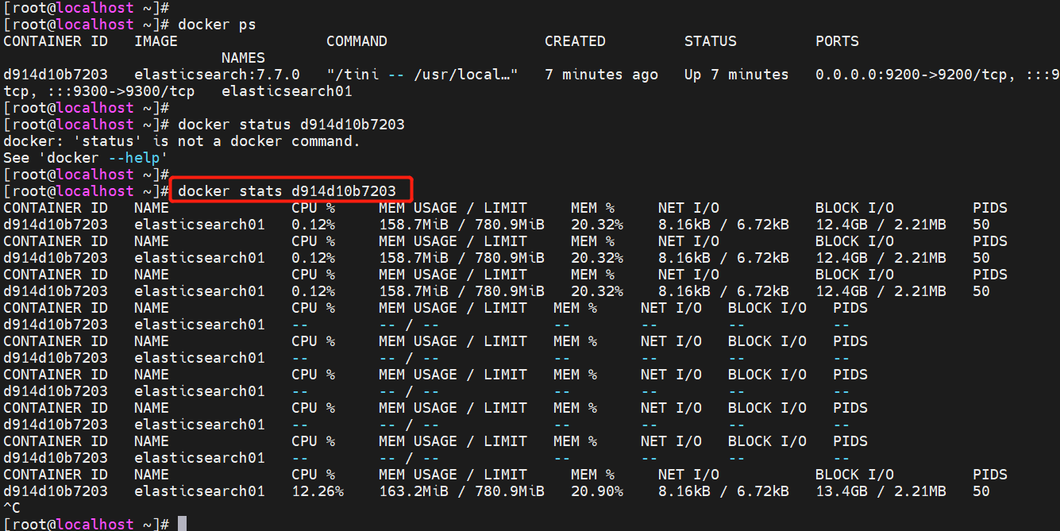
Task: Click the 'STATUS' column header
Action: pyautogui.click(x=711, y=41)
